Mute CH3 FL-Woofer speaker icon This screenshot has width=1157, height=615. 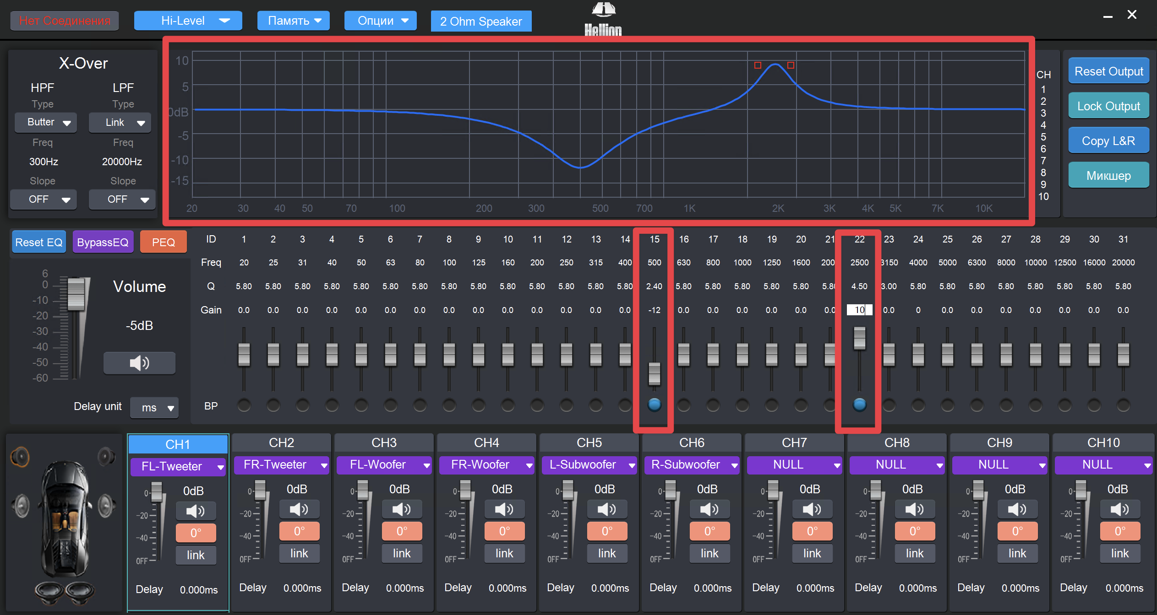click(x=402, y=509)
